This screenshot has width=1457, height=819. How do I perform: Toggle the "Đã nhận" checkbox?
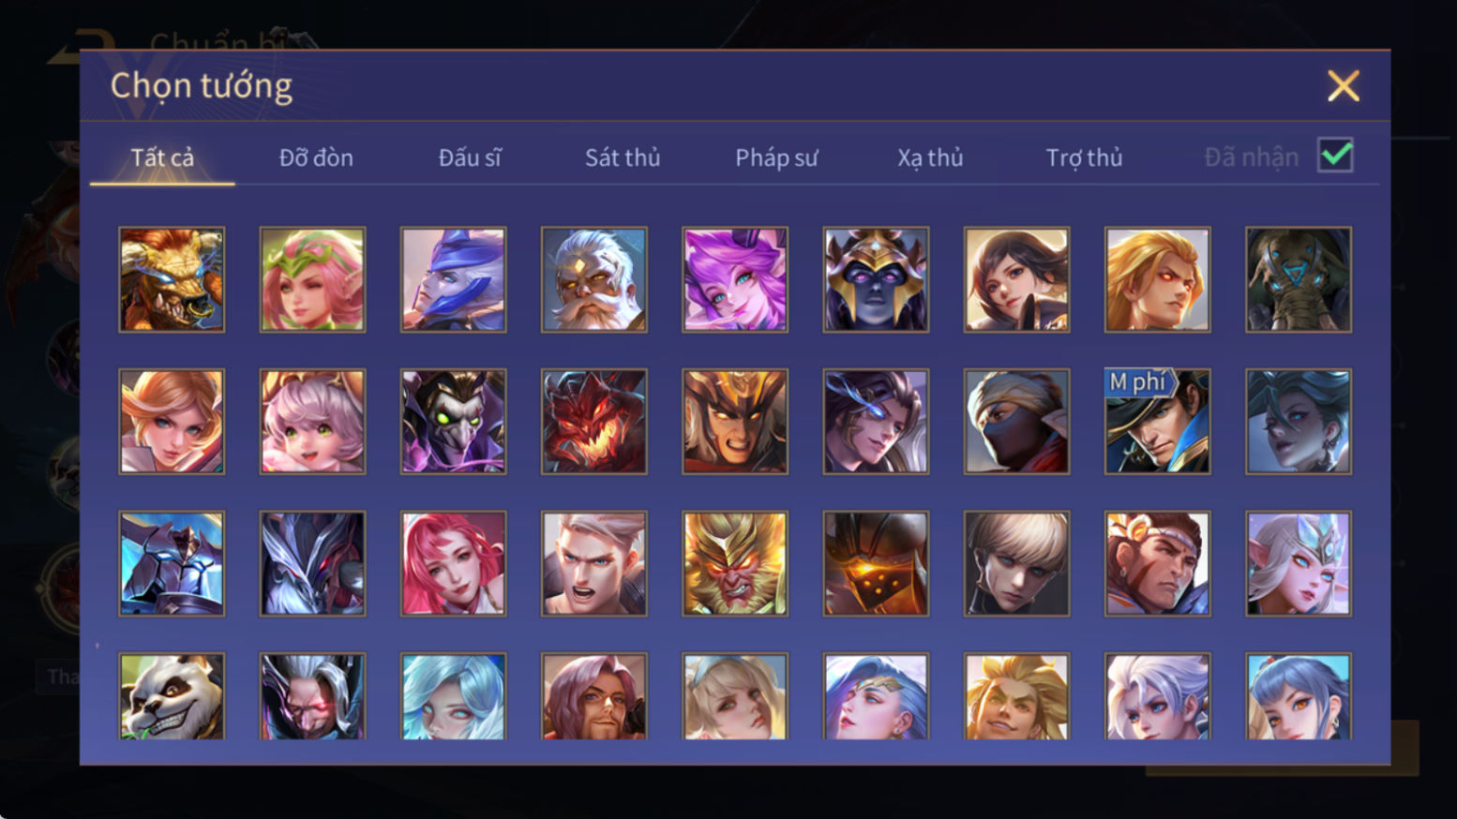click(x=1335, y=156)
